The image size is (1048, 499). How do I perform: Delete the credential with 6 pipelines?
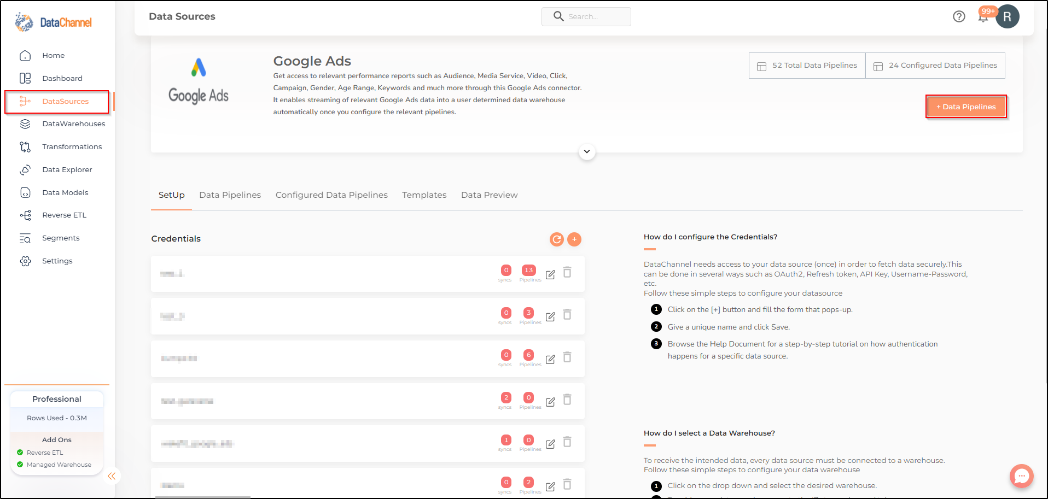coord(567,357)
